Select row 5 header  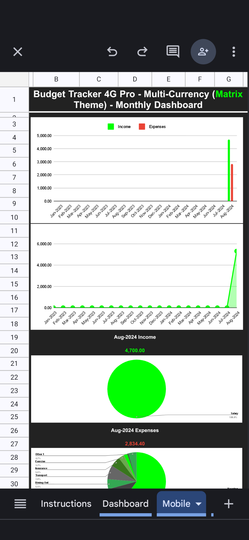14,150
